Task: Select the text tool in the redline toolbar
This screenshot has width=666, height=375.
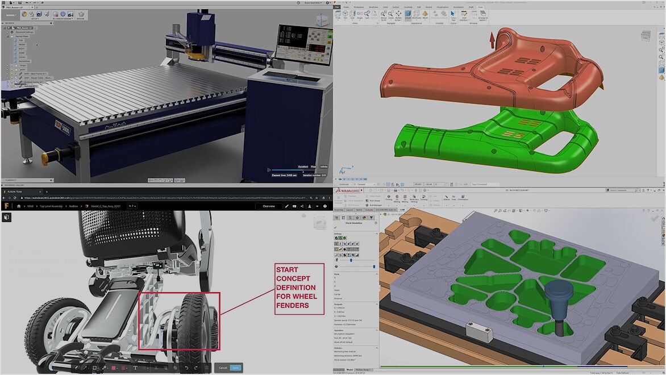Action: tap(135, 368)
